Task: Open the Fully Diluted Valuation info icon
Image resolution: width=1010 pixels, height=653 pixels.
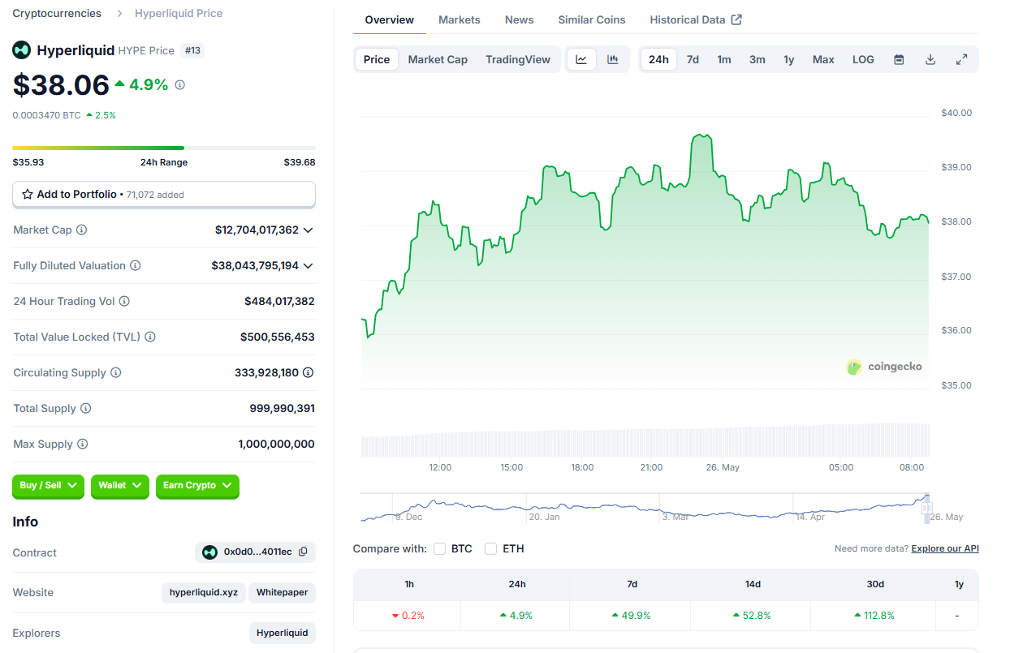Action: coord(136,266)
